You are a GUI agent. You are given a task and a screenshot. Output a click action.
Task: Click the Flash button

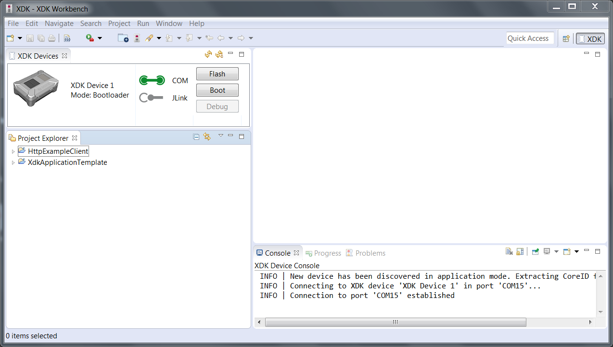(217, 74)
